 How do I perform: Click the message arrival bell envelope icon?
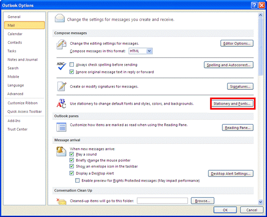coord(61,151)
